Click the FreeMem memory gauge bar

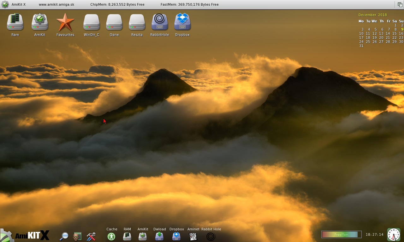[341, 234]
